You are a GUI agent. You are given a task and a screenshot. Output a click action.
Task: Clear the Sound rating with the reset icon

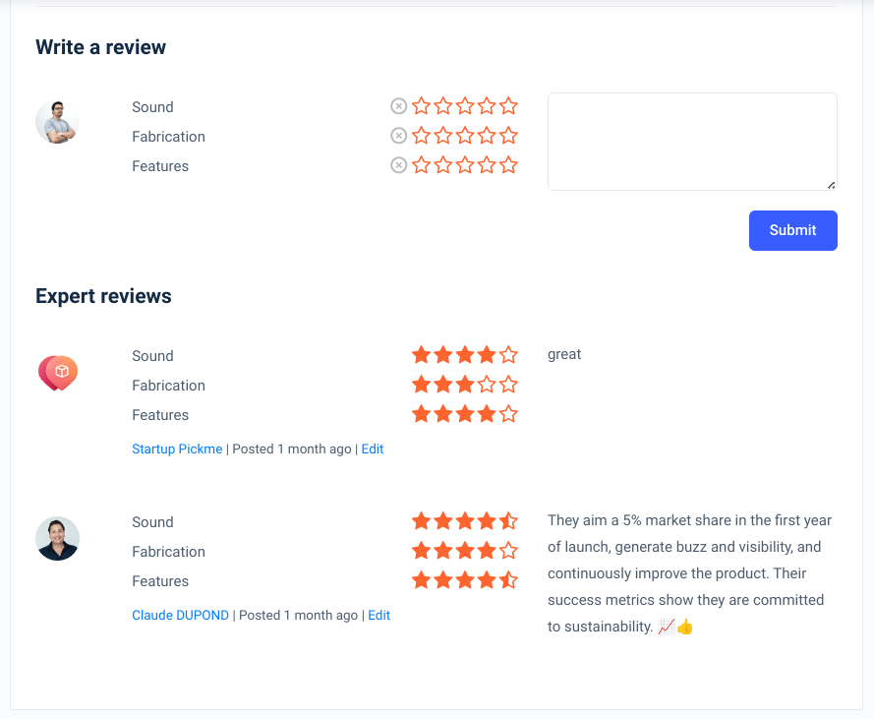pyautogui.click(x=398, y=106)
